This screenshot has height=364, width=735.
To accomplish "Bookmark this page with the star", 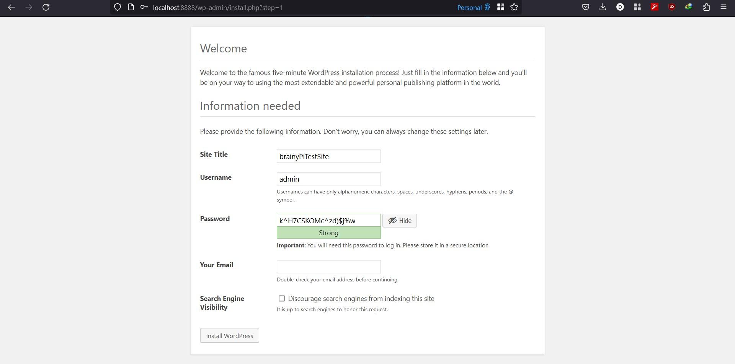I will click(x=514, y=7).
